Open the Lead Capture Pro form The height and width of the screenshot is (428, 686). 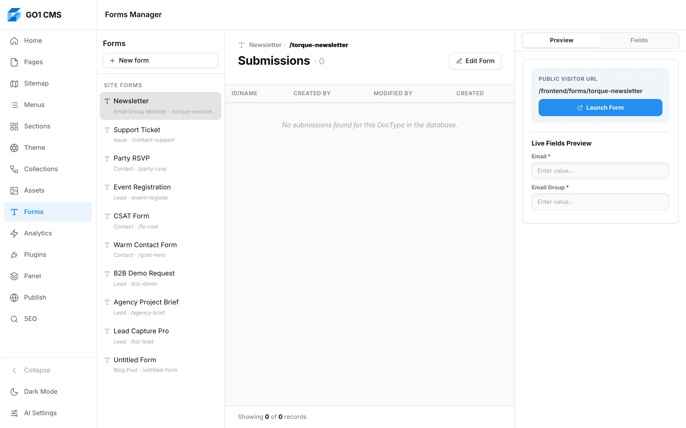point(161,336)
